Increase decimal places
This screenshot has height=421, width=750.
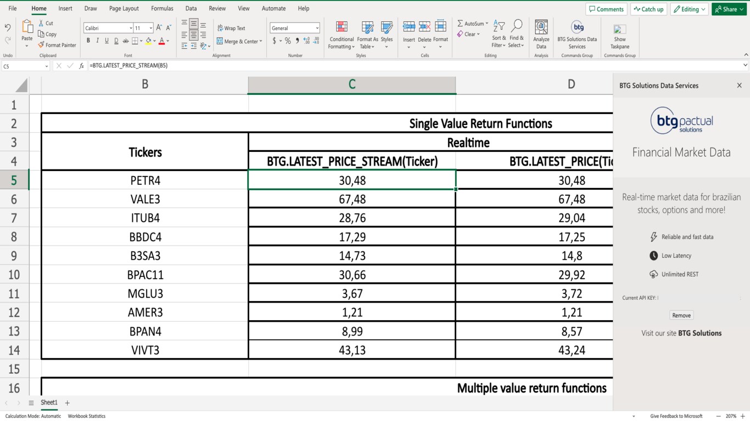pyautogui.click(x=306, y=41)
